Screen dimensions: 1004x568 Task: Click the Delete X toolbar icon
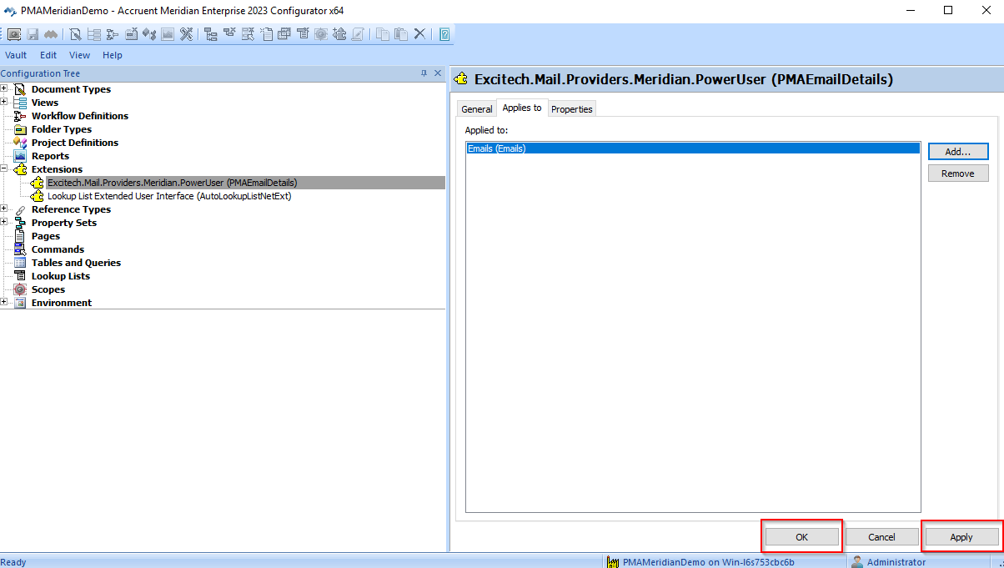tap(419, 34)
